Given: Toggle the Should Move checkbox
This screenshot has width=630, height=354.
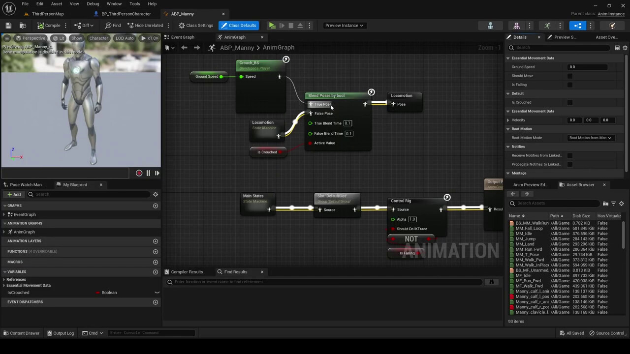Looking at the screenshot, I should tap(571, 76).
